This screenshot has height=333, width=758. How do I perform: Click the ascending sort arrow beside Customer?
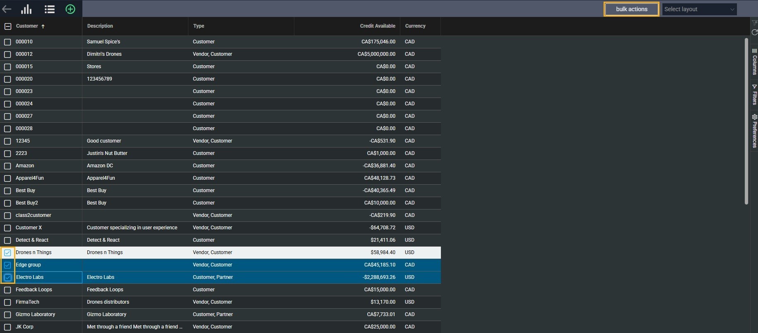pos(43,26)
